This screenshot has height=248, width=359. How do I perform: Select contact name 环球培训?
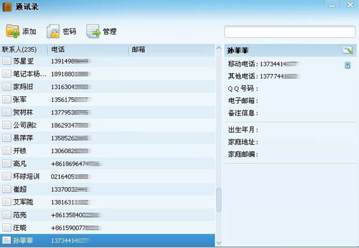pyautogui.click(x=26, y=176)
